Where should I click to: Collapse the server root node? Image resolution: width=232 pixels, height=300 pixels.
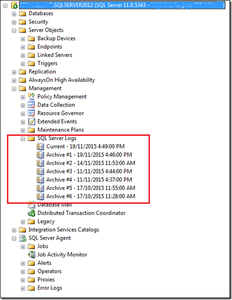(x=5, y=6)
